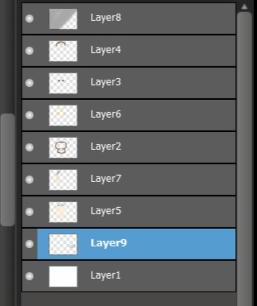
Task: Hide Layer6 with its visibility dot
Action: pyautogui.click(x=30, y=115)
